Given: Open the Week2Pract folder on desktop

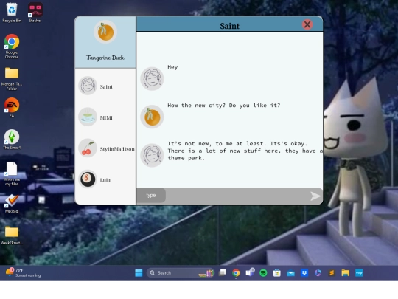Looking at the screenshot, I should coord(12,236).
